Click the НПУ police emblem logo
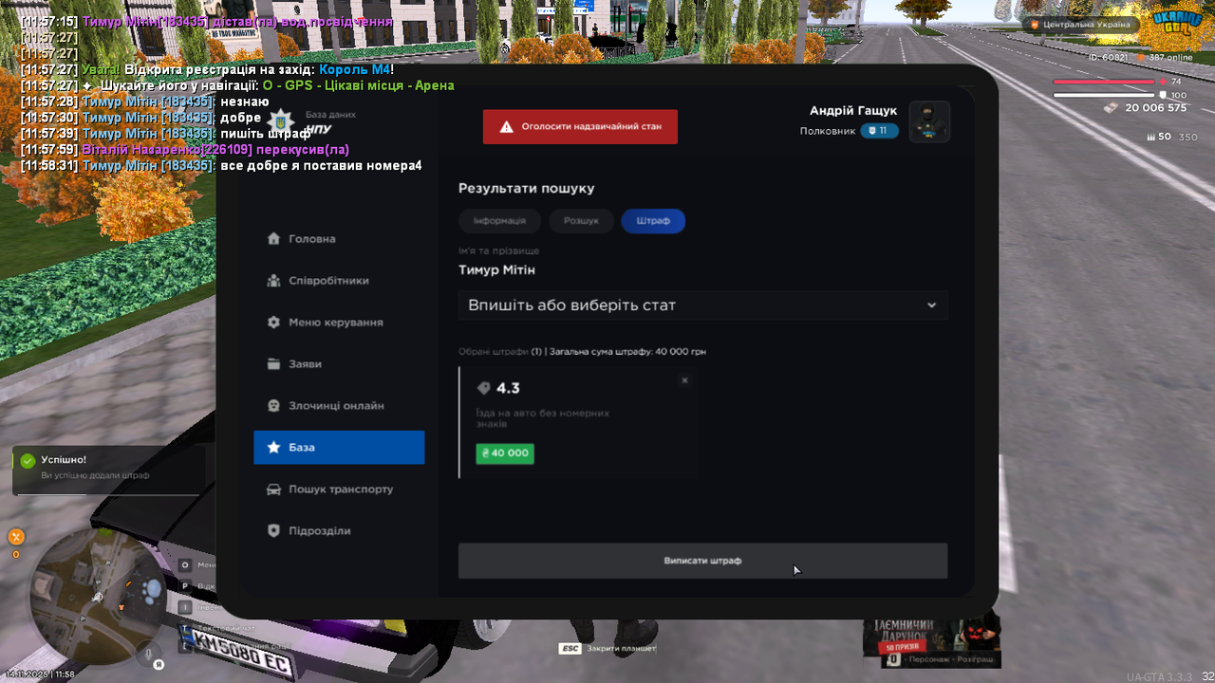 click(x=280, y=121)
